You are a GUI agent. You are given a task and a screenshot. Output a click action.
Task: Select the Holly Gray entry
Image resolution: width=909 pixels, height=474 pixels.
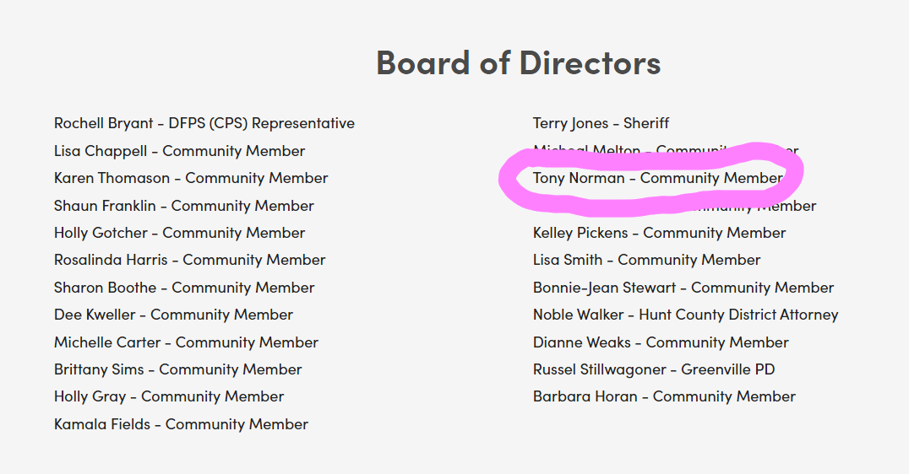[168, 396]
